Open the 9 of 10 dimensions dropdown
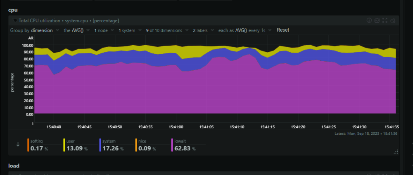The height and width of the screenshot is (175, 413). point(168,30)
